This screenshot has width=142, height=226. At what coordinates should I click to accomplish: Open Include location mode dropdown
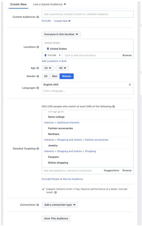53,55
